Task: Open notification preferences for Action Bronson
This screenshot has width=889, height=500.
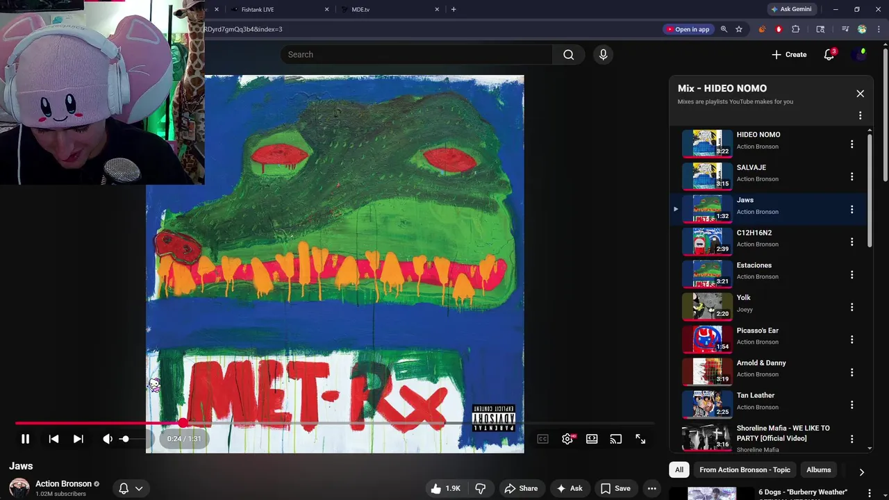Action: [x=131, y=488]
